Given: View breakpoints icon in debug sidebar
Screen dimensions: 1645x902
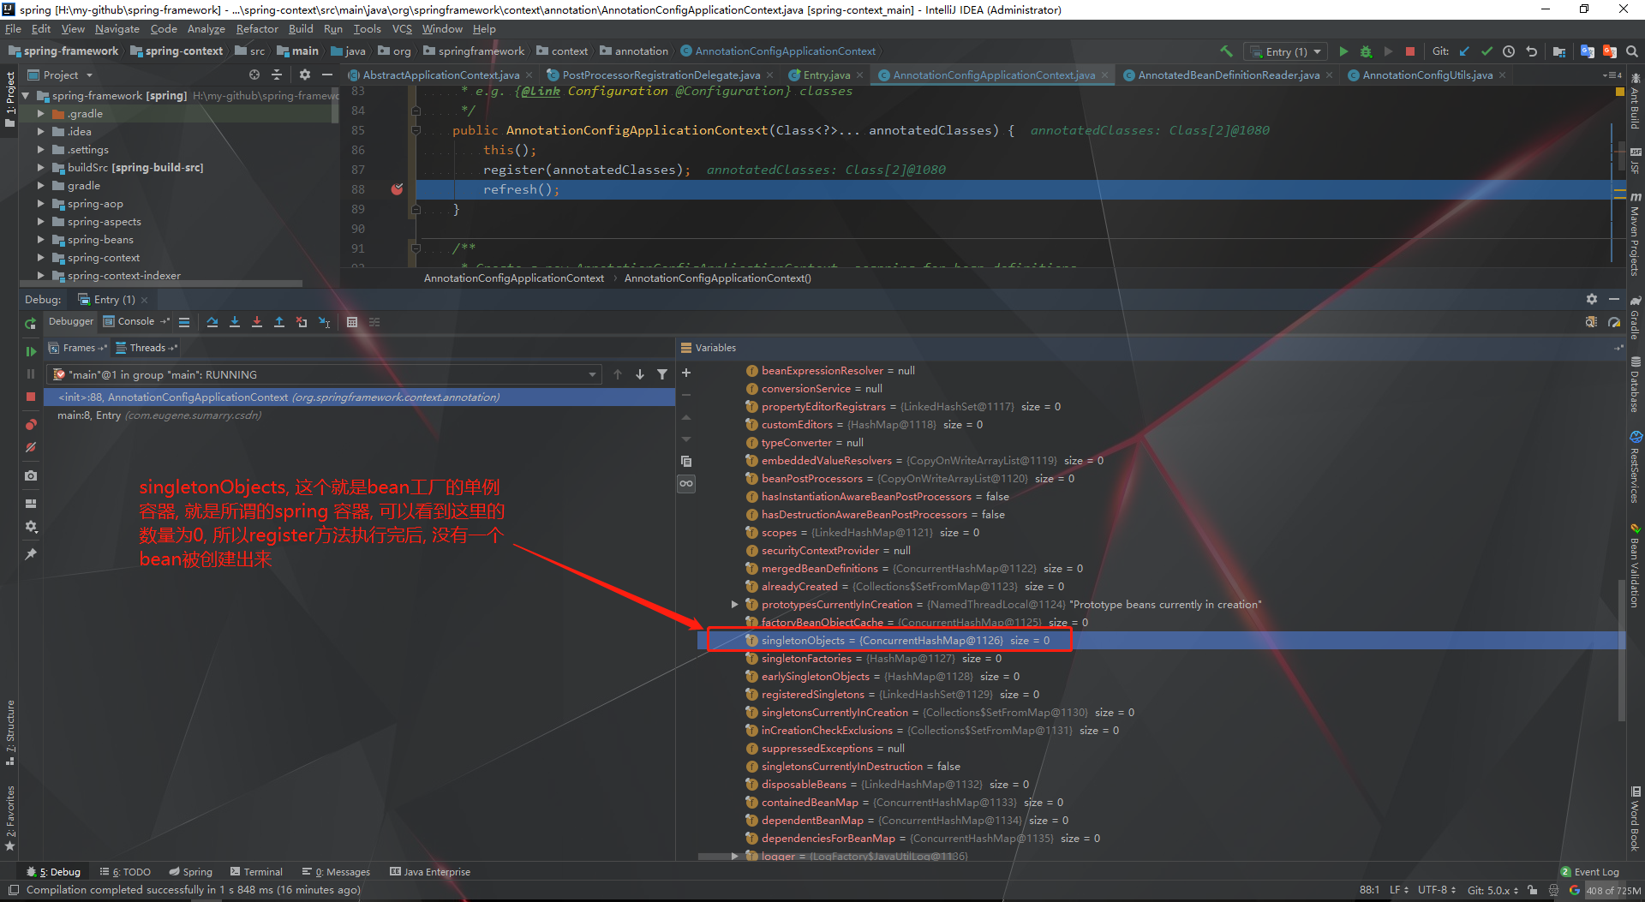Looking at the screenshot, I should [x=31, y=424].
